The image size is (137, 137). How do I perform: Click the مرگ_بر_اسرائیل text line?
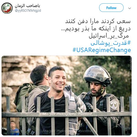(109, 36)
